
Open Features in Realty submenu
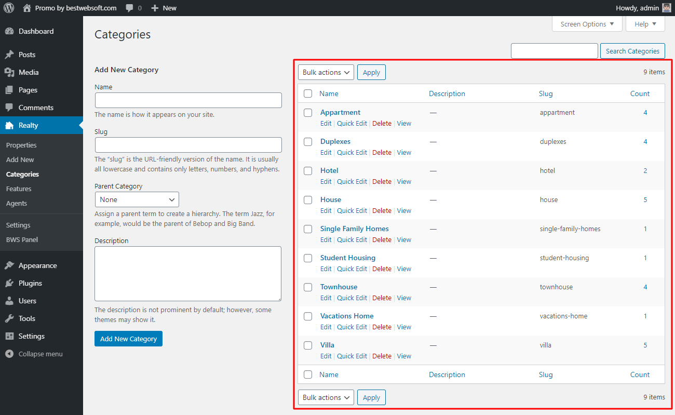click(x=19, y=189)
